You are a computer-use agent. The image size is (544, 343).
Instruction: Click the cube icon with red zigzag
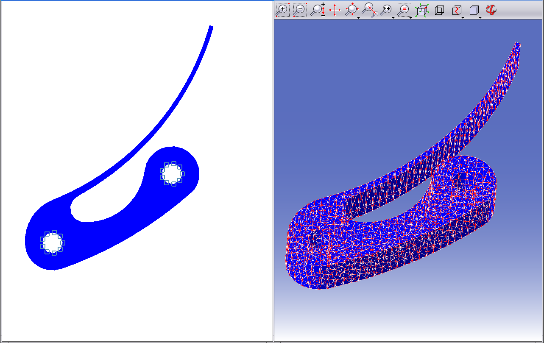point(457,10)
